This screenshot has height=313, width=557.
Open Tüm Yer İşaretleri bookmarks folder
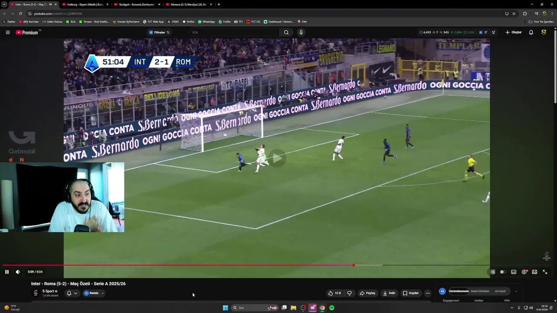point(541,22)
